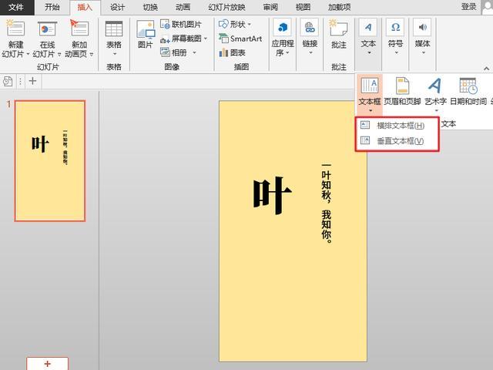Viewport: 493px width, 370px height.
Task: Open SmartArt graphic insert
Action: [x=240, y=39]
